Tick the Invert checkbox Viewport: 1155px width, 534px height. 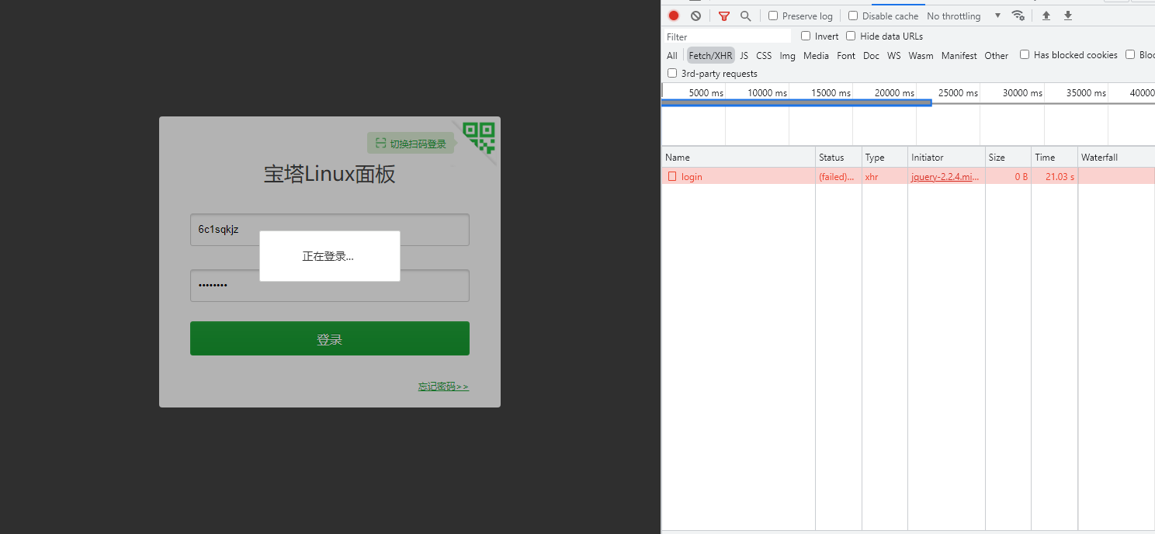[x=806, y=36]
